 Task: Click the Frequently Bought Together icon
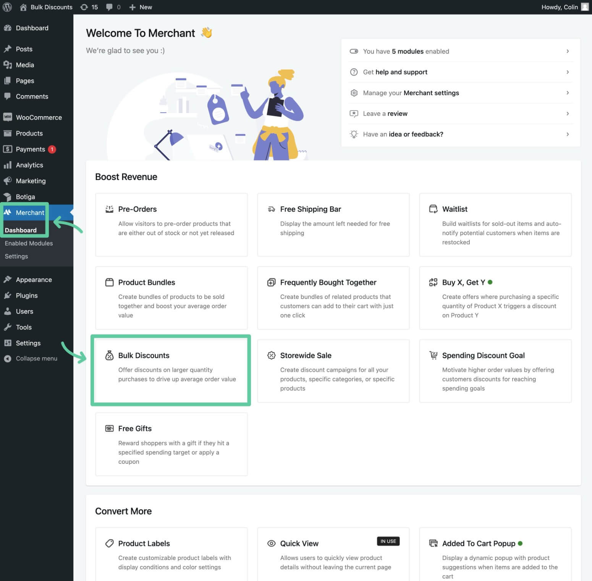pos(271,282)
